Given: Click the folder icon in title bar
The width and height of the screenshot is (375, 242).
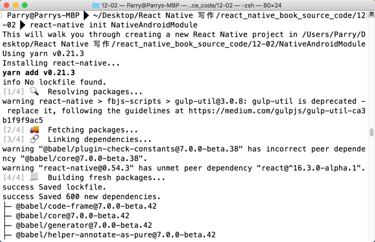Looking at the screenshot, I should 96,6.
